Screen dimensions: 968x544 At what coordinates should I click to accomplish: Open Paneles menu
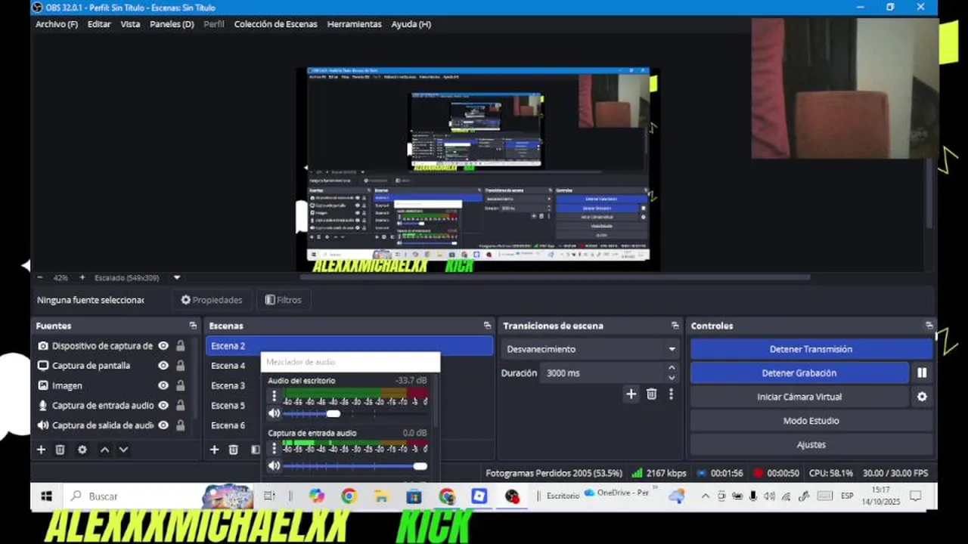(172, 24)
